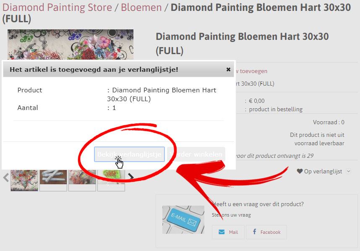Click the heart icon next to Op verlanglijst

(x=300, y=171)
